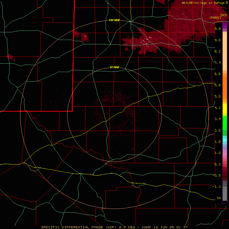Click the 7.4 legend value

[218, 63]
